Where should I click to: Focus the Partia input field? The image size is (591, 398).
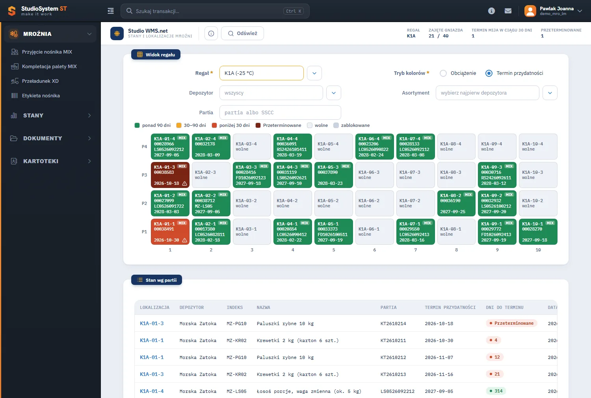(280, 113)
